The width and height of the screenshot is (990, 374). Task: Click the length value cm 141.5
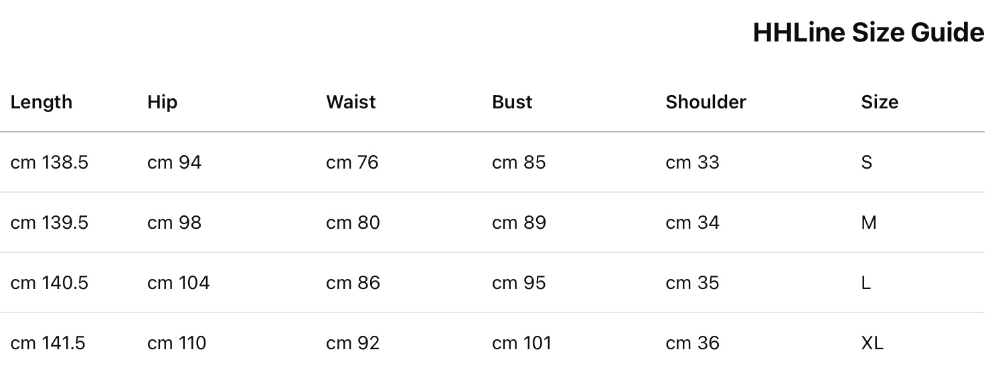click(x=48, y=343)
